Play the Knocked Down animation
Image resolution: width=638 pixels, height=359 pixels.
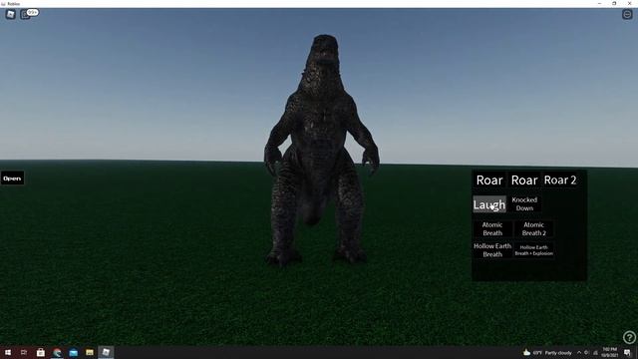pyautogui.click(x=524, y=203)
